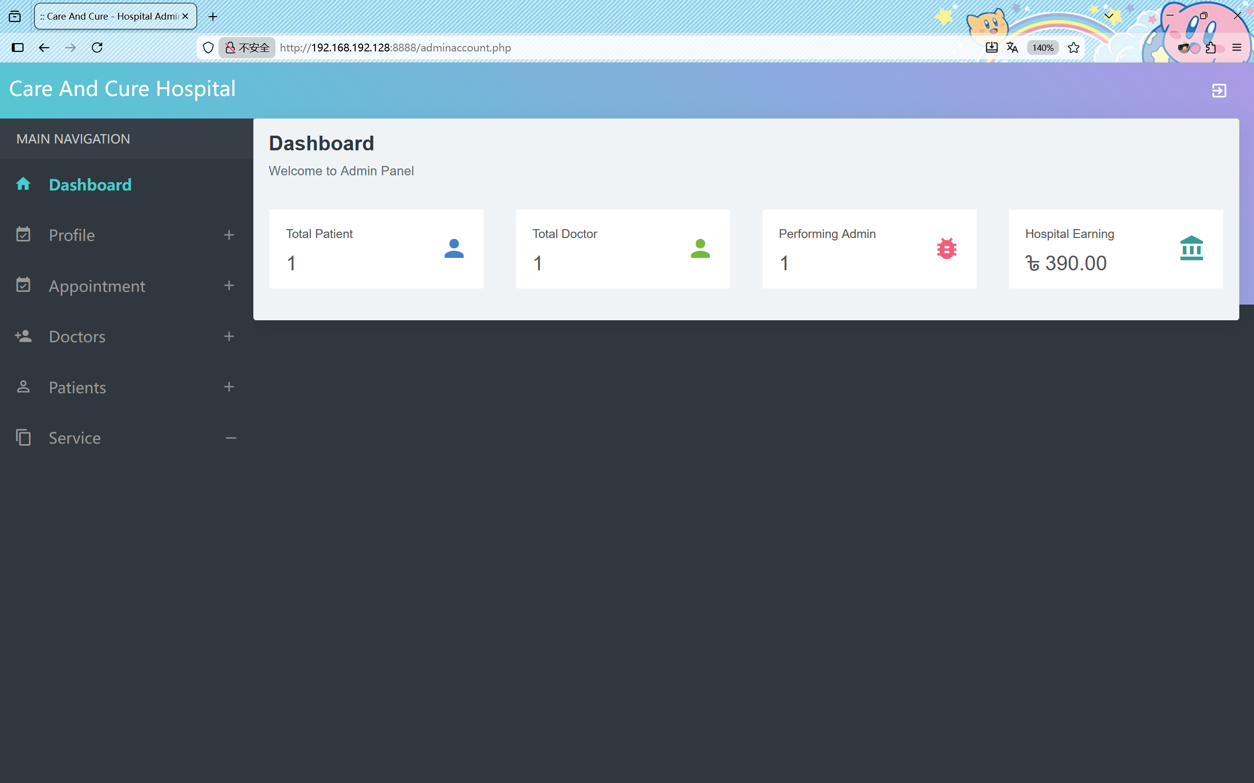Click the Doctors add-person sidebar icon
This screenshot has height=783, width=1254.
coord(24,336)
